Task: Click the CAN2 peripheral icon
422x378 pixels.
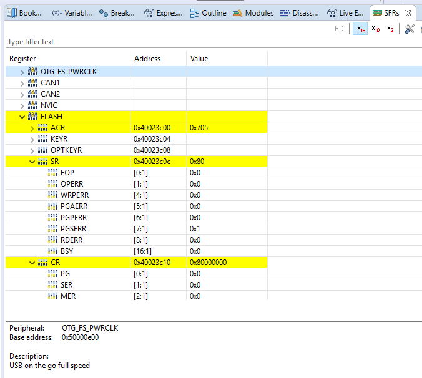Action: tap(32, 94)
